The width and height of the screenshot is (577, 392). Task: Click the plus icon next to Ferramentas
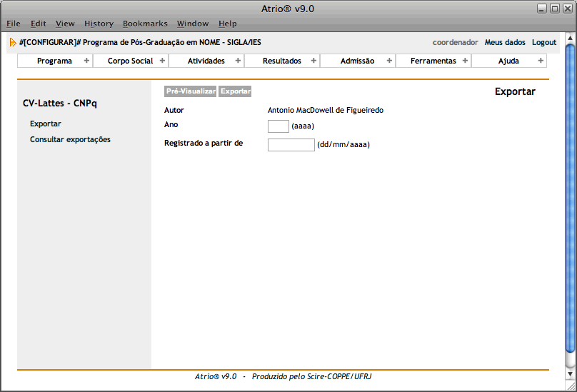point(465,61)
